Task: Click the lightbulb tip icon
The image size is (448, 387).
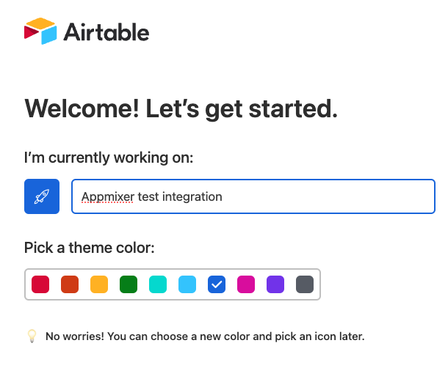Action: 32,336
